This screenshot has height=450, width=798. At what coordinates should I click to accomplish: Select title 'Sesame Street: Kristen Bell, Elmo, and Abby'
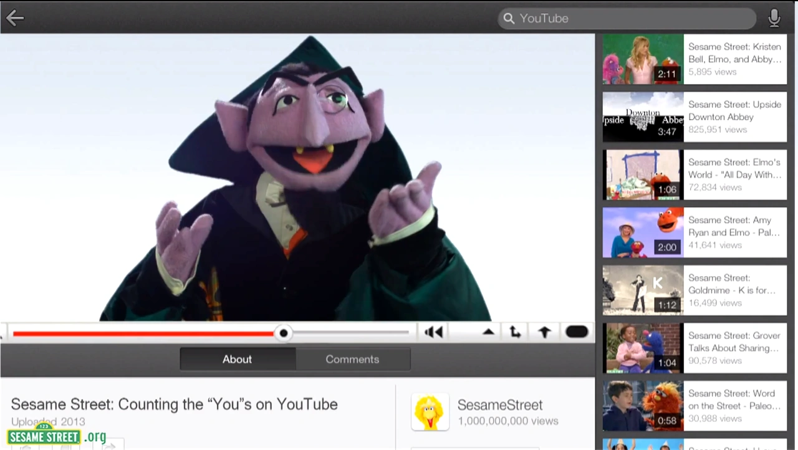pos(734,53)
